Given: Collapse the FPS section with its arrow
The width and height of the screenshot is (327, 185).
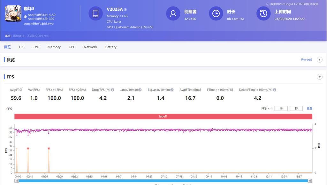Looking at the screenshot, I should pyautogui.click(x=319, y=77).
